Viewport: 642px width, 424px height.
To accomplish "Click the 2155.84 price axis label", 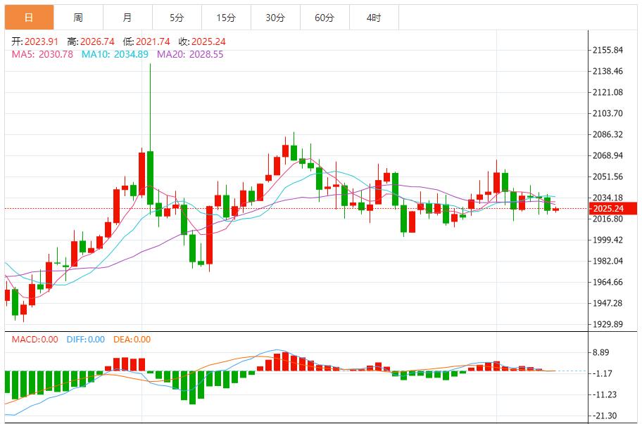I will coord(608,51).
